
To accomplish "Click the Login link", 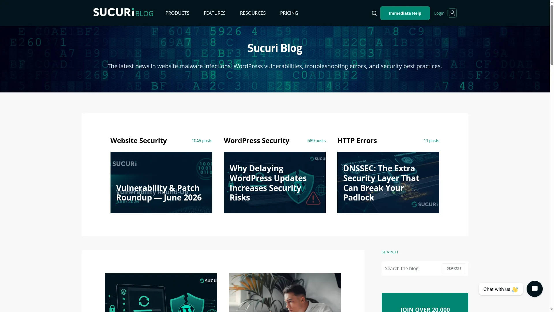I will [439, 13].
